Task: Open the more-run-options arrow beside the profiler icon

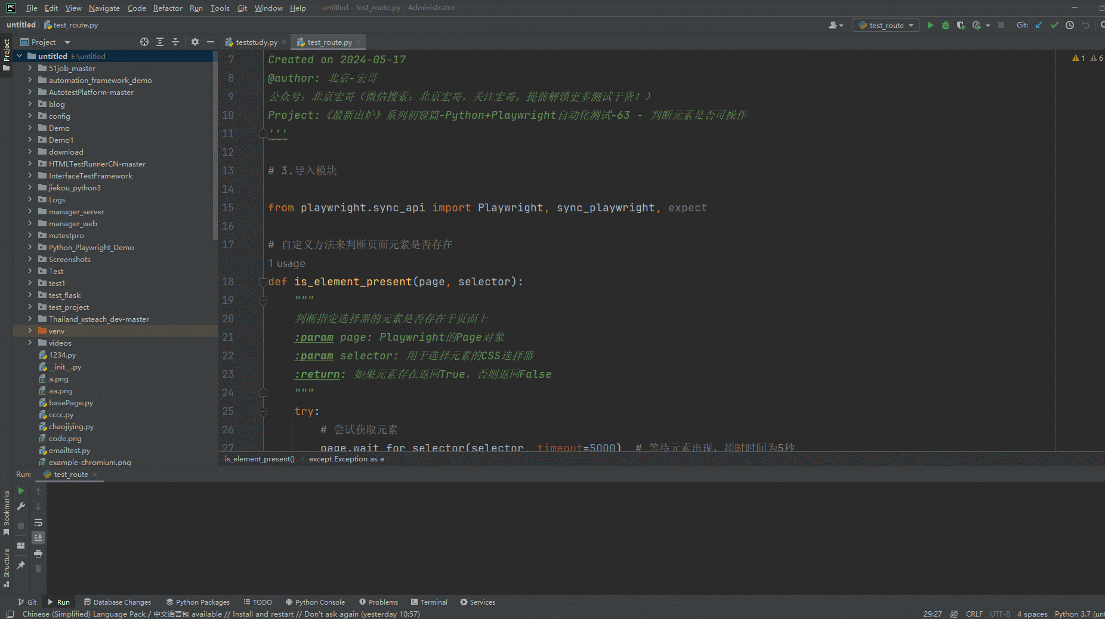Action: [x=988, y=25]
